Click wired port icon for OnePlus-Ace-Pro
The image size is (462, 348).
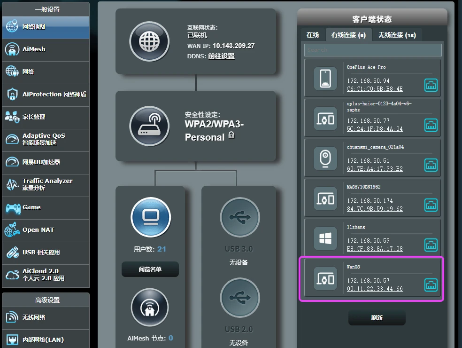pyautogui.click(x=431, y=85)
